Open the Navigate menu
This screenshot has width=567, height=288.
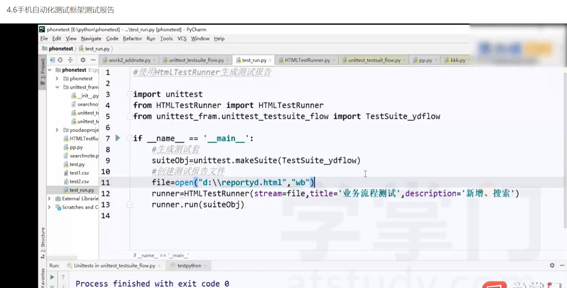point(91,38)
